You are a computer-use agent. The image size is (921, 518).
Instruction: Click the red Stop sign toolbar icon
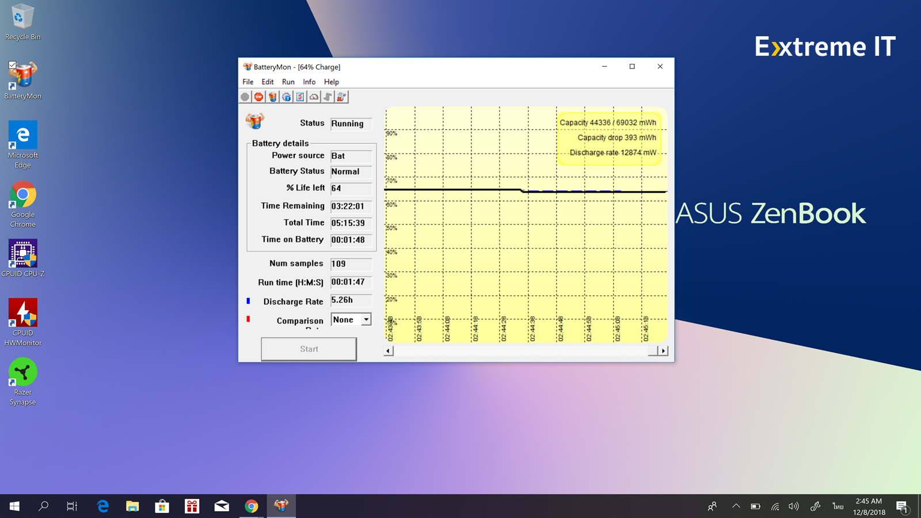(259, 97)
